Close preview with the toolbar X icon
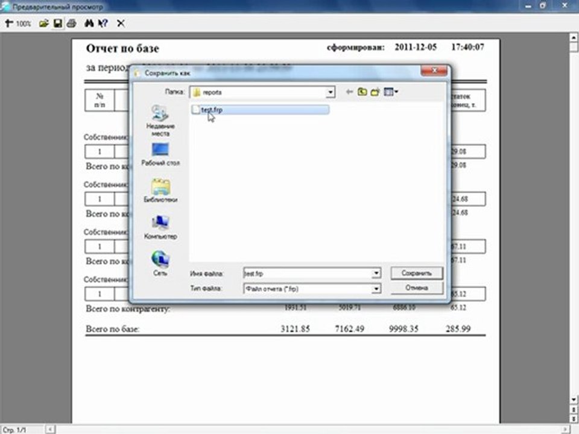579x434 pixels. point(121,24)
